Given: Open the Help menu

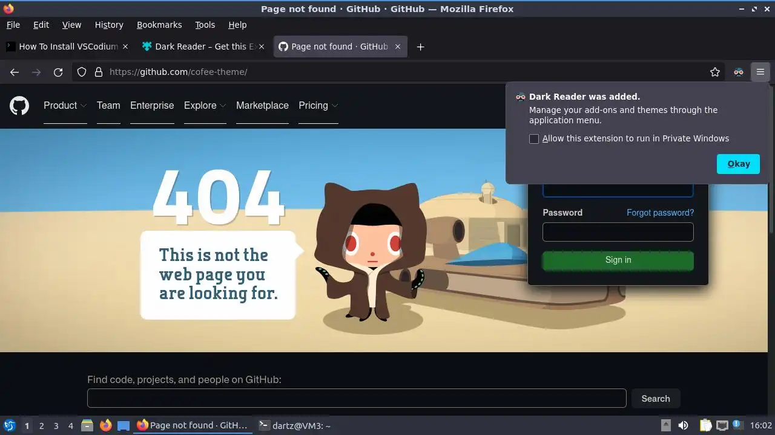Looking at the screenshot, I should pyautogui.click(x=237, y=25).
